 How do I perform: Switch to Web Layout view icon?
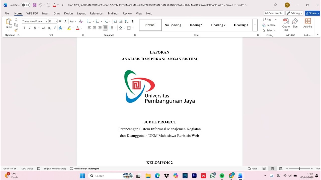pos(281,168)
